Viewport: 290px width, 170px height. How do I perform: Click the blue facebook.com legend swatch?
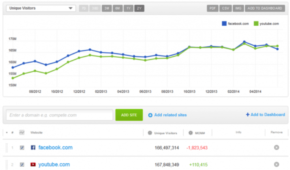pos(224,24)
